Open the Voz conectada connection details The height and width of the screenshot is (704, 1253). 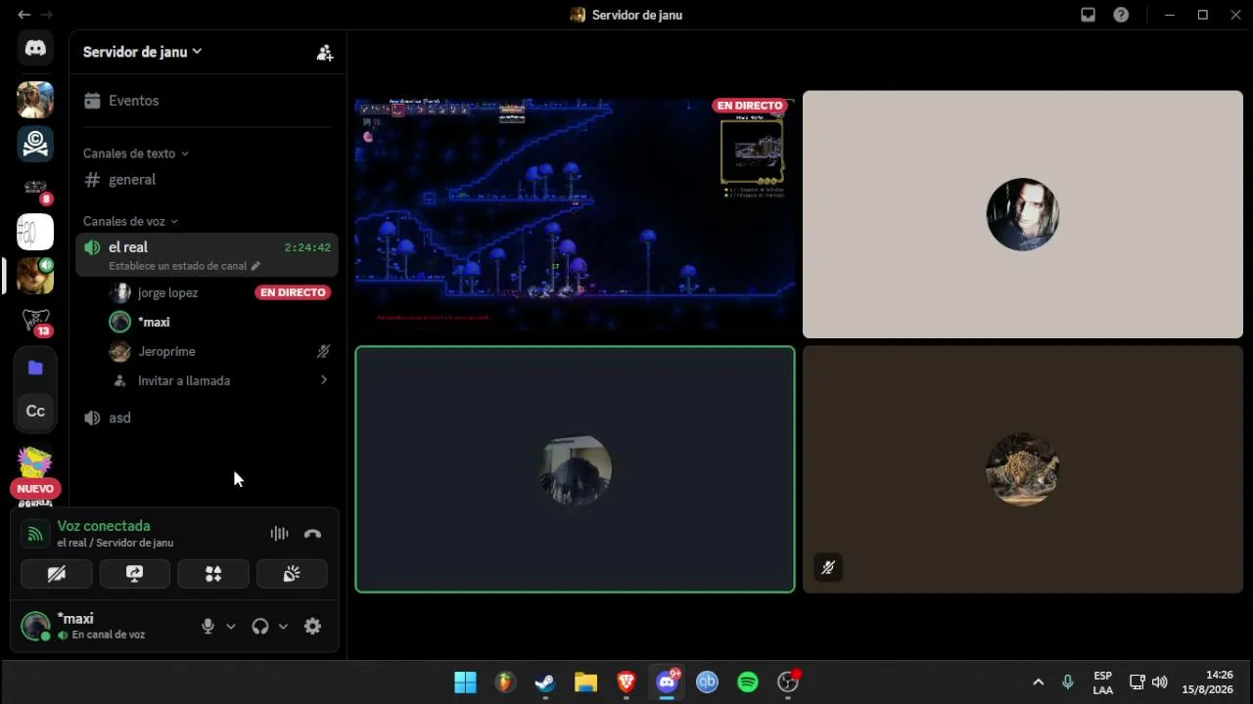pos(104,526)
